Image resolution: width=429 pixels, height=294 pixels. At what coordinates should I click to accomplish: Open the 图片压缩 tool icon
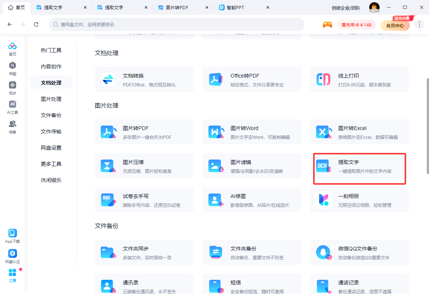pyautogui.click(x=108, y=166)
